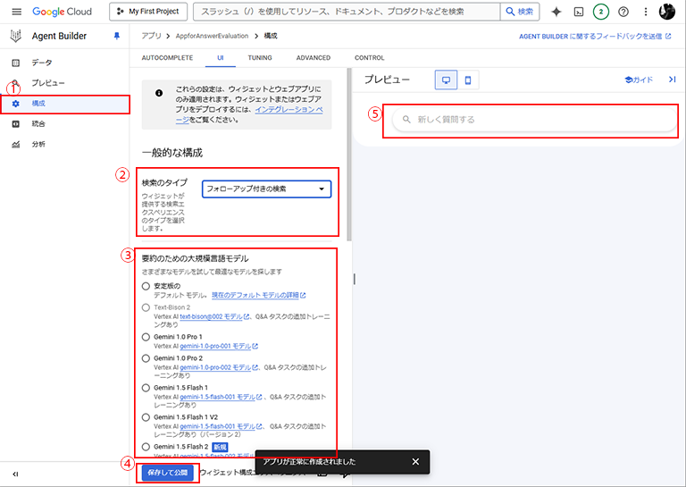Image resolution: width=686 pixels, height=487 pixels.
Task: Open the three-dot more options menu
Action: coord(646,12)
